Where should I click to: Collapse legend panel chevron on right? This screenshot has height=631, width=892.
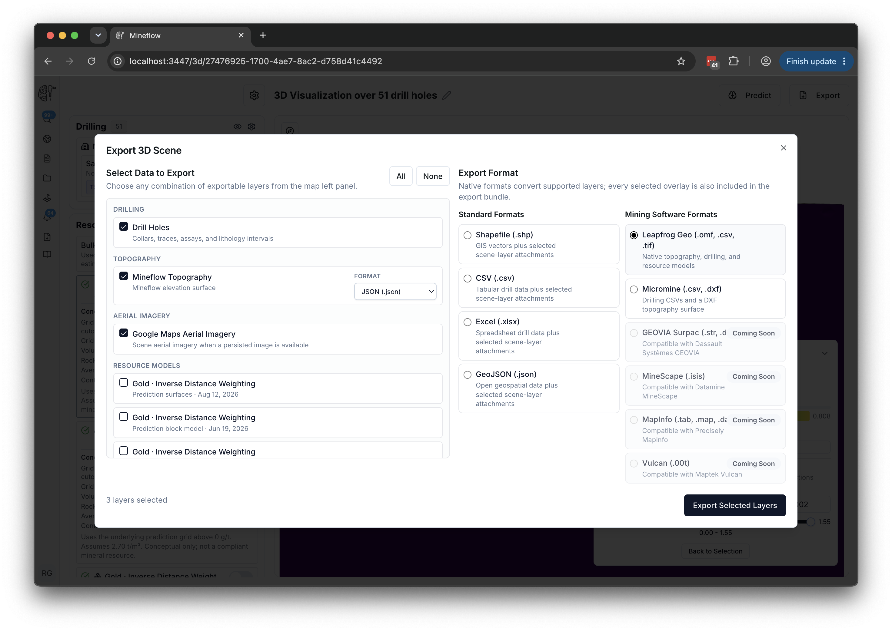coord(824,353)
